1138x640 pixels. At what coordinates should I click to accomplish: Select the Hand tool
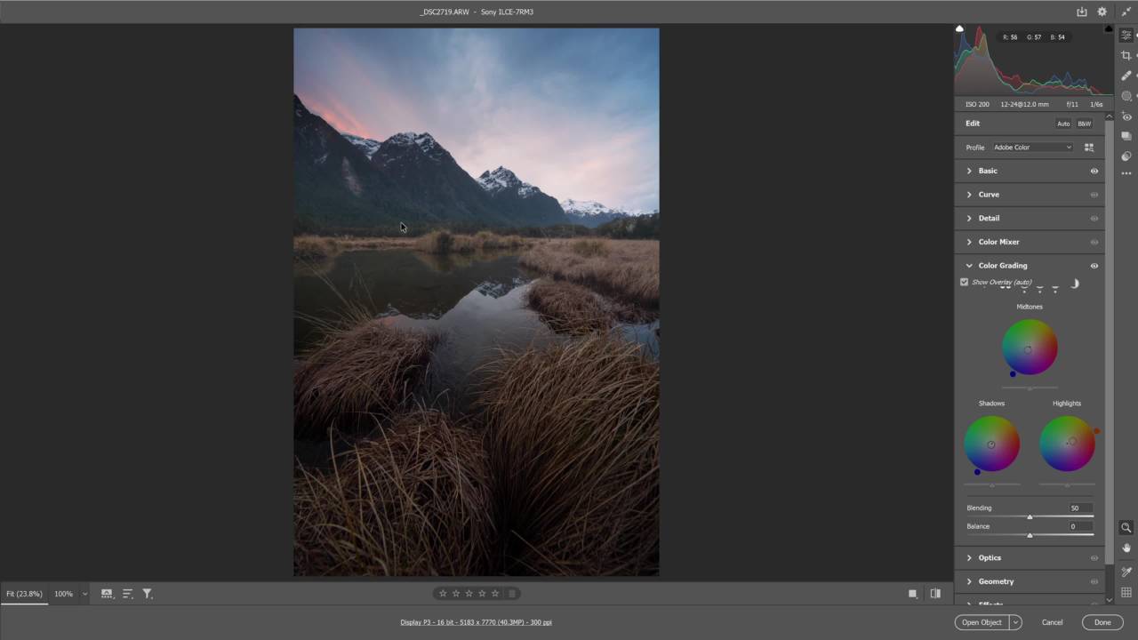point(1126,548)
